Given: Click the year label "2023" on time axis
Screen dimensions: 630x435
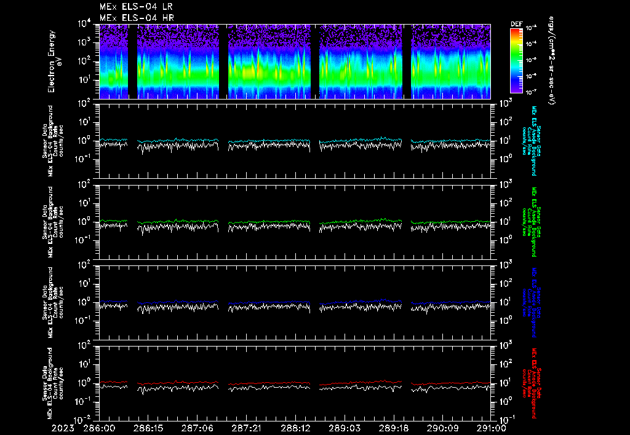Looking at the screenshot, I should click(63, 428).
